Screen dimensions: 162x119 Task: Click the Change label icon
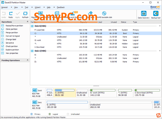coord(3,39)
